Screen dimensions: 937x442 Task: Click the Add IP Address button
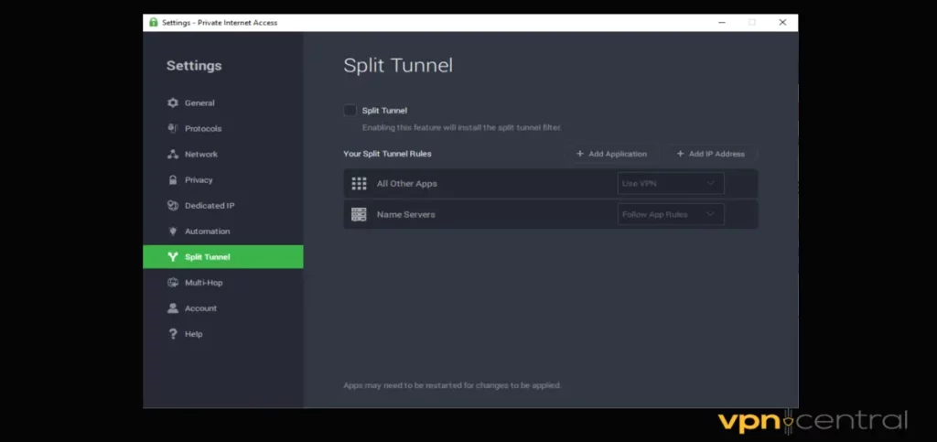[x=710, y=154]
